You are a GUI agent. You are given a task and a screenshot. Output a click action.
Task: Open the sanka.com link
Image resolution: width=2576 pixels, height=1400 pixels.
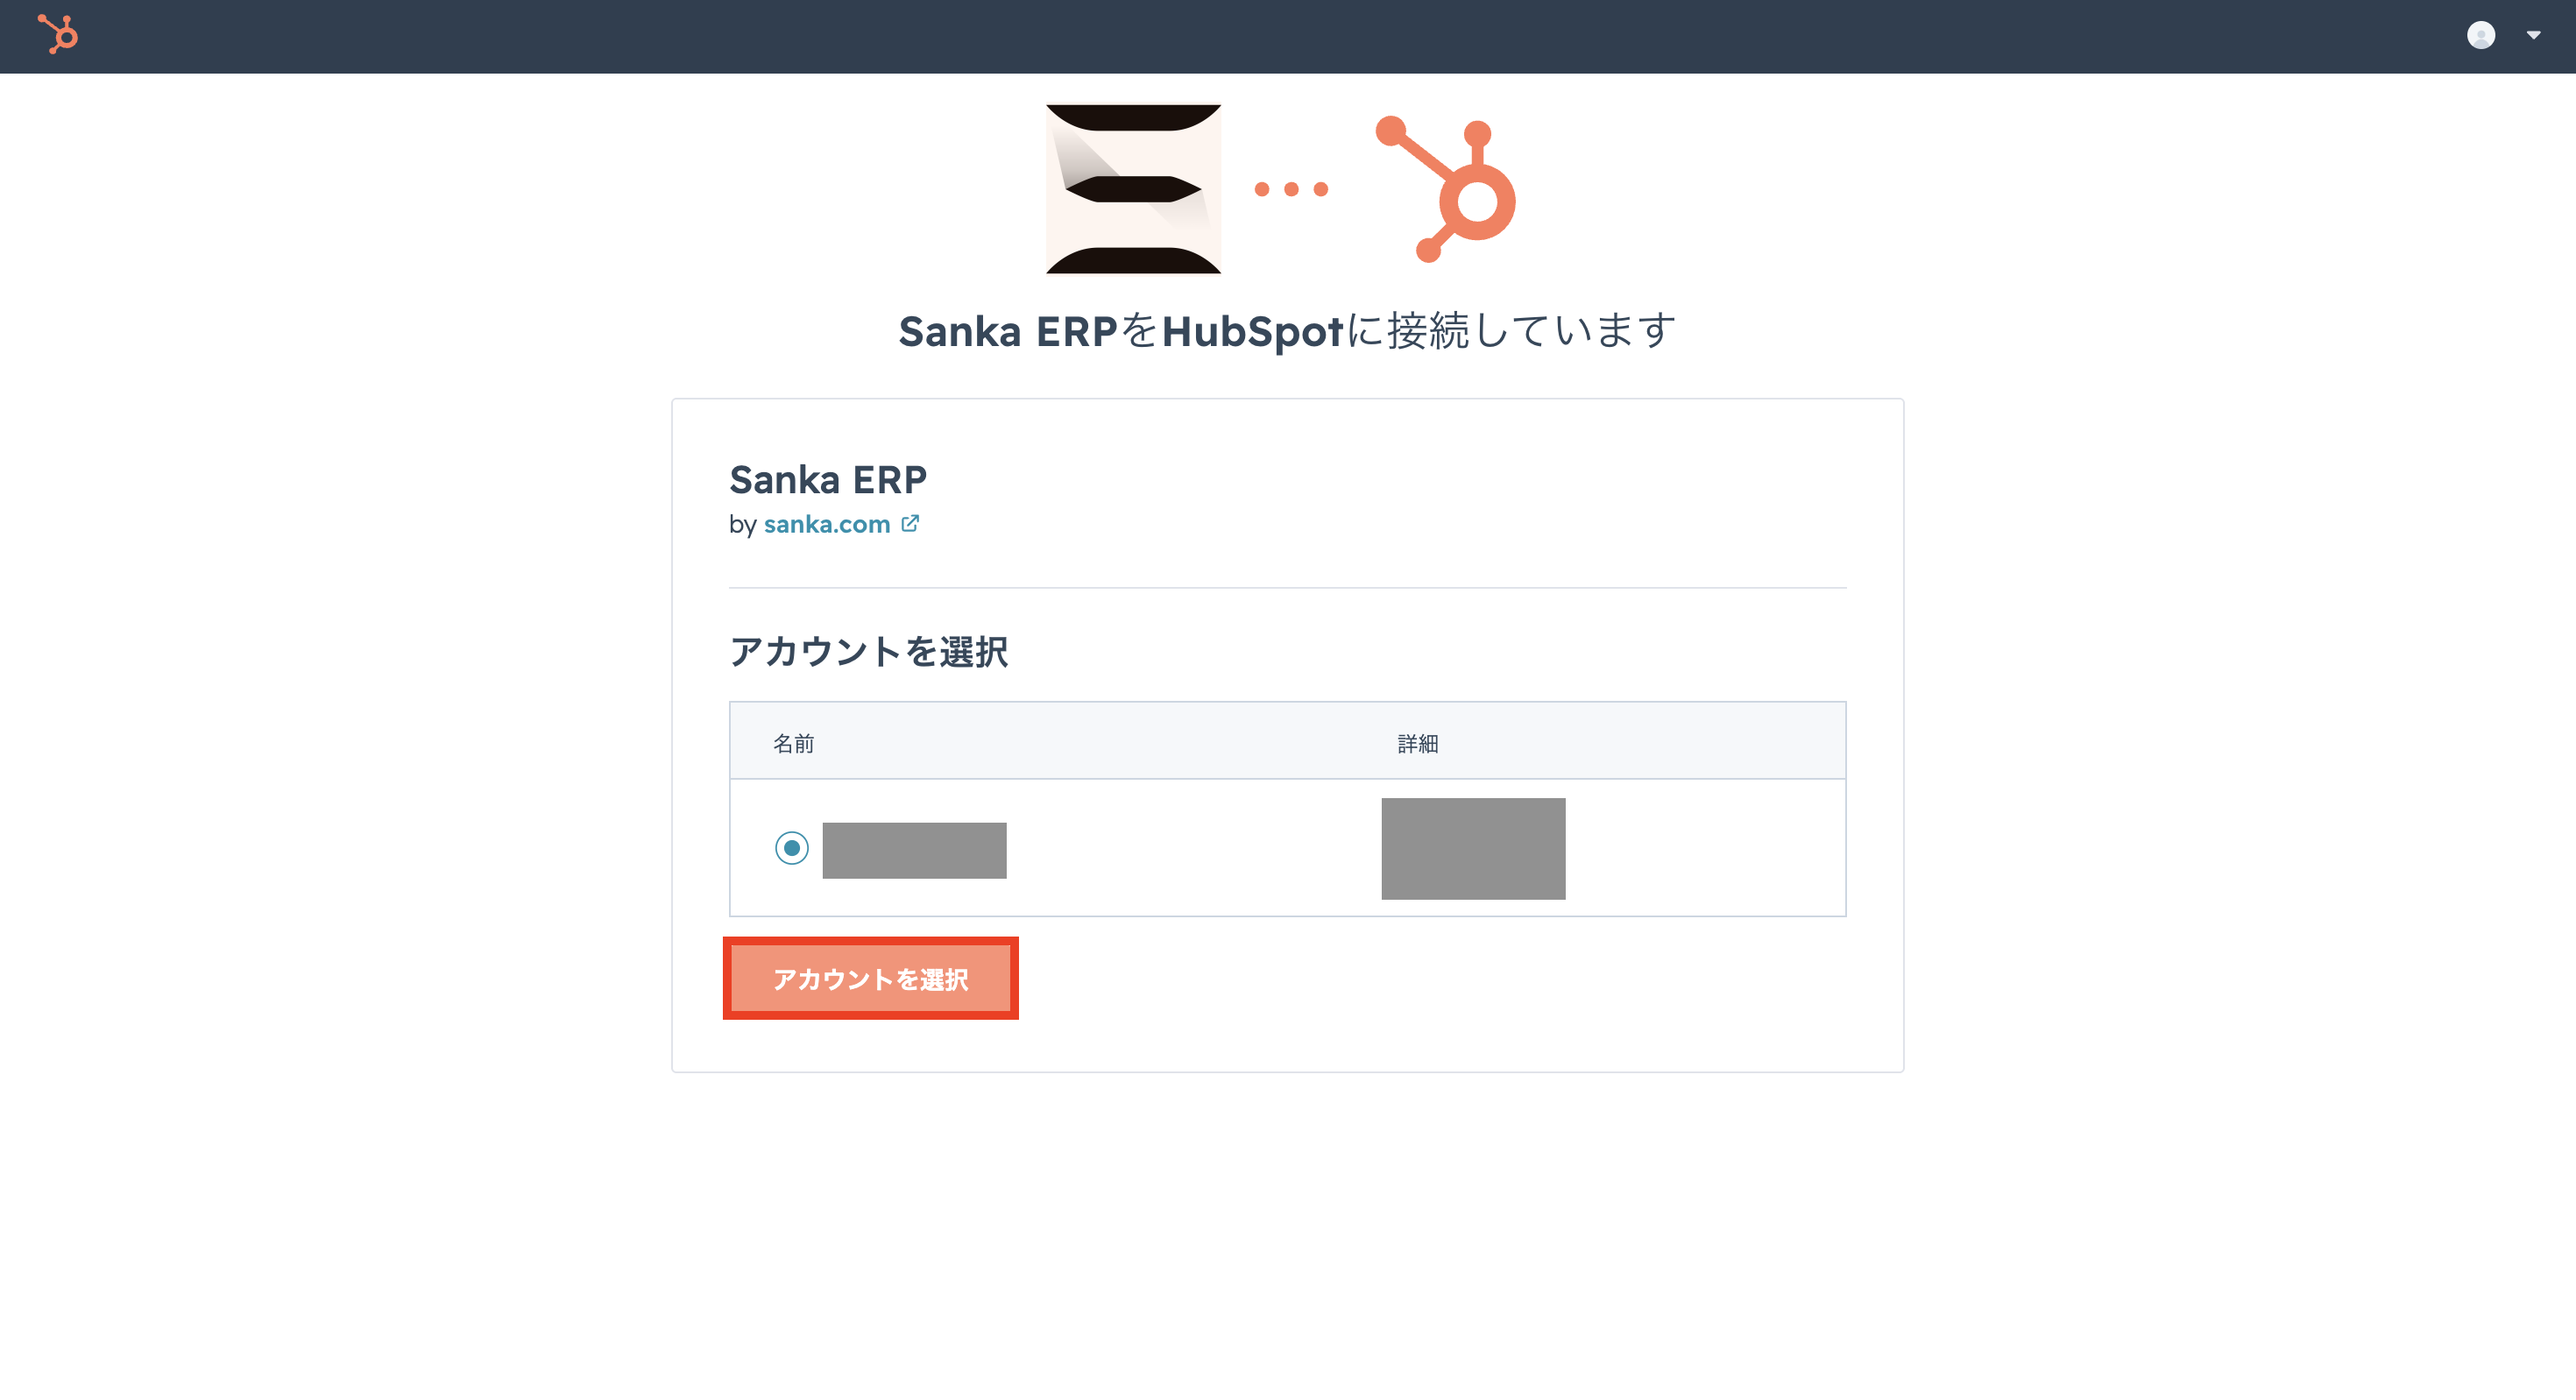(x=826, y=524)
